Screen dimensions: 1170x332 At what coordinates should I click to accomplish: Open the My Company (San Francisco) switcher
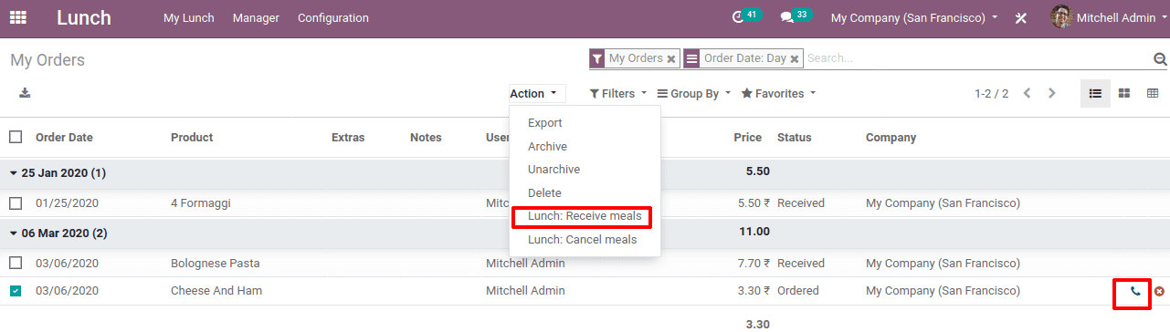coord(914,17)
